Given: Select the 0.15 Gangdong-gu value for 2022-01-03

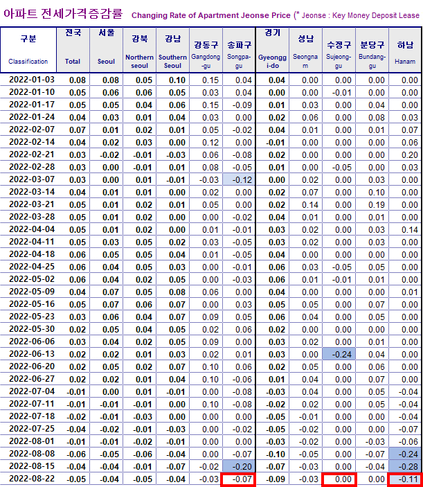Looking at the screenshot, I should point(210,80).
